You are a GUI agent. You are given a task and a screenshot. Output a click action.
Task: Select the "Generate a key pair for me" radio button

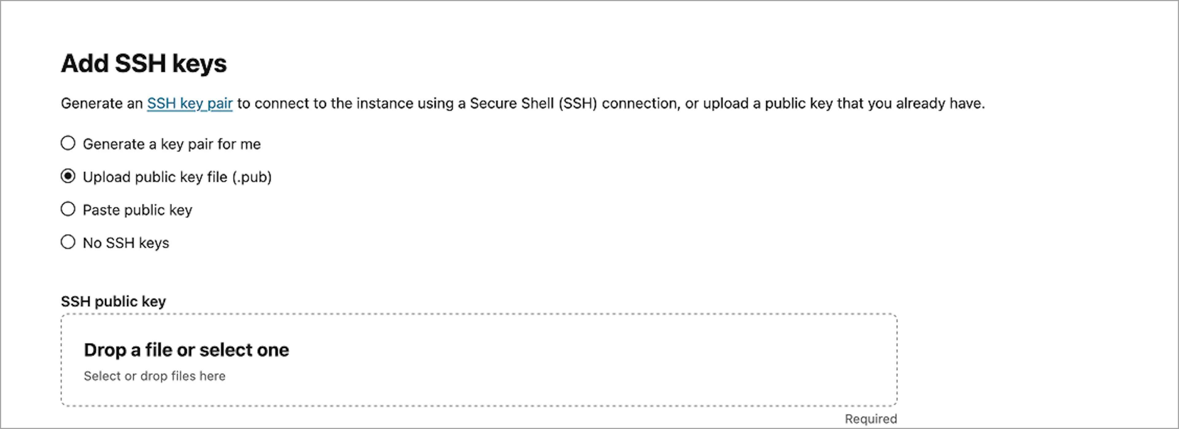[68, 143]
